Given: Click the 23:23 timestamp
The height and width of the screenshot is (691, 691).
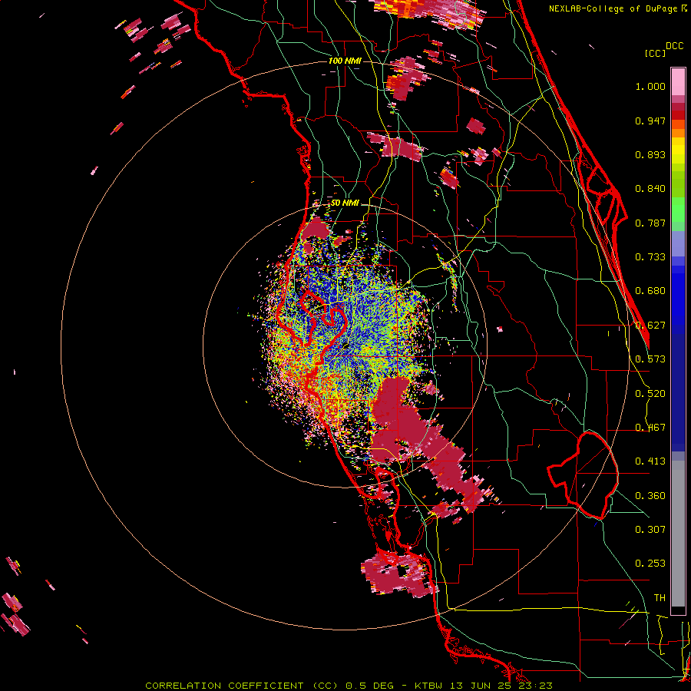Looking at the screenshot, I should point(537,686).
